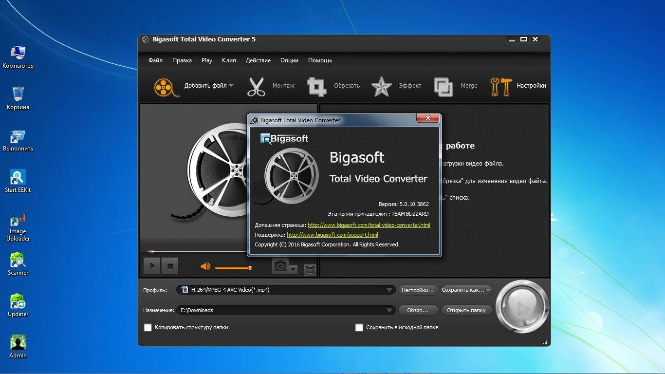Open the Опции menu

coord(289,60)
